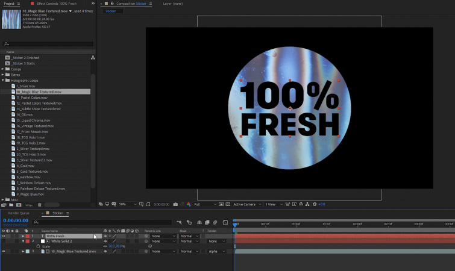The height and width of the screenshot is (271, 455).
Task: Show White Solid 2 layer visibility toggle
Action: tap(4, 241)
